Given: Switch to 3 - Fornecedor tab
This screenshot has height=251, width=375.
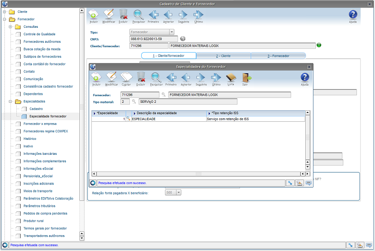Looking at the screenshot, I should (x=278, y=56).
